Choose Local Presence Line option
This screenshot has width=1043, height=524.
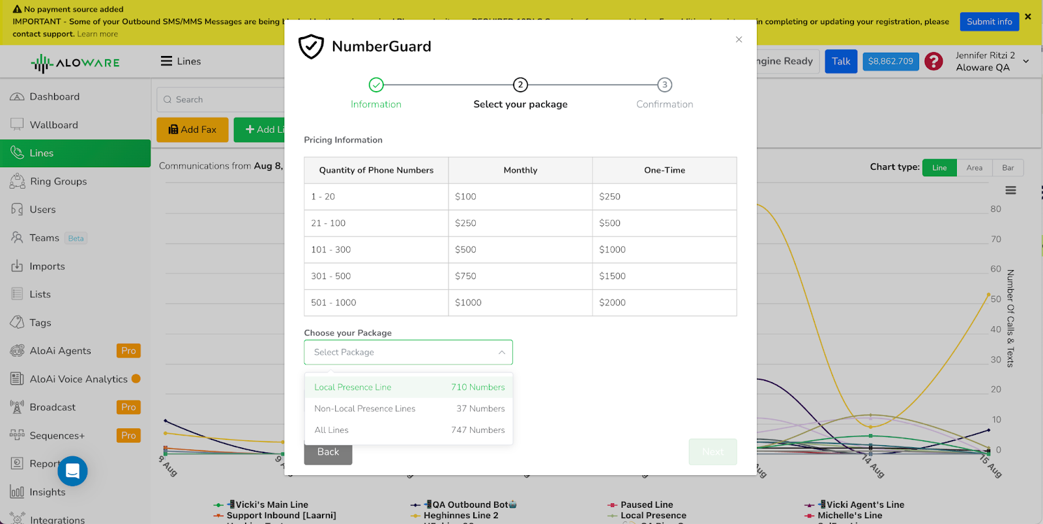click(x=409, y=387)
